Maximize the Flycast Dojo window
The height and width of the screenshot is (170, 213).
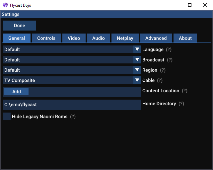pos(190,5)
